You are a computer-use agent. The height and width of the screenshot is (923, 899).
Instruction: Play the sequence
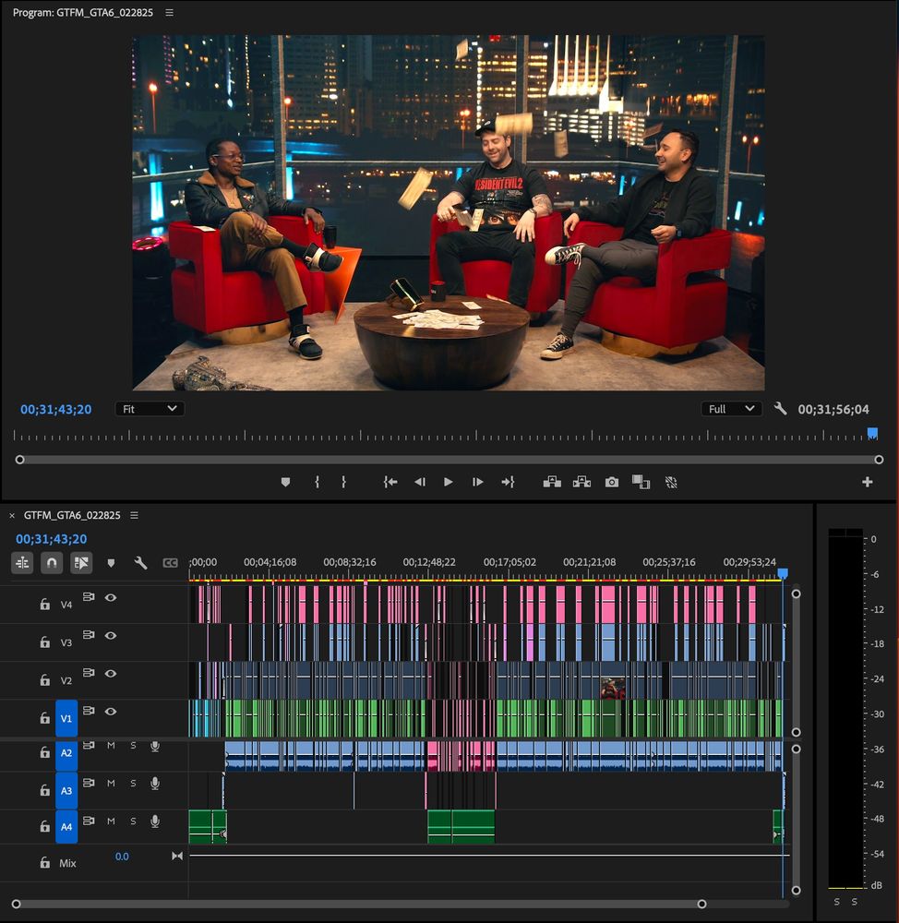click(449, 482)
